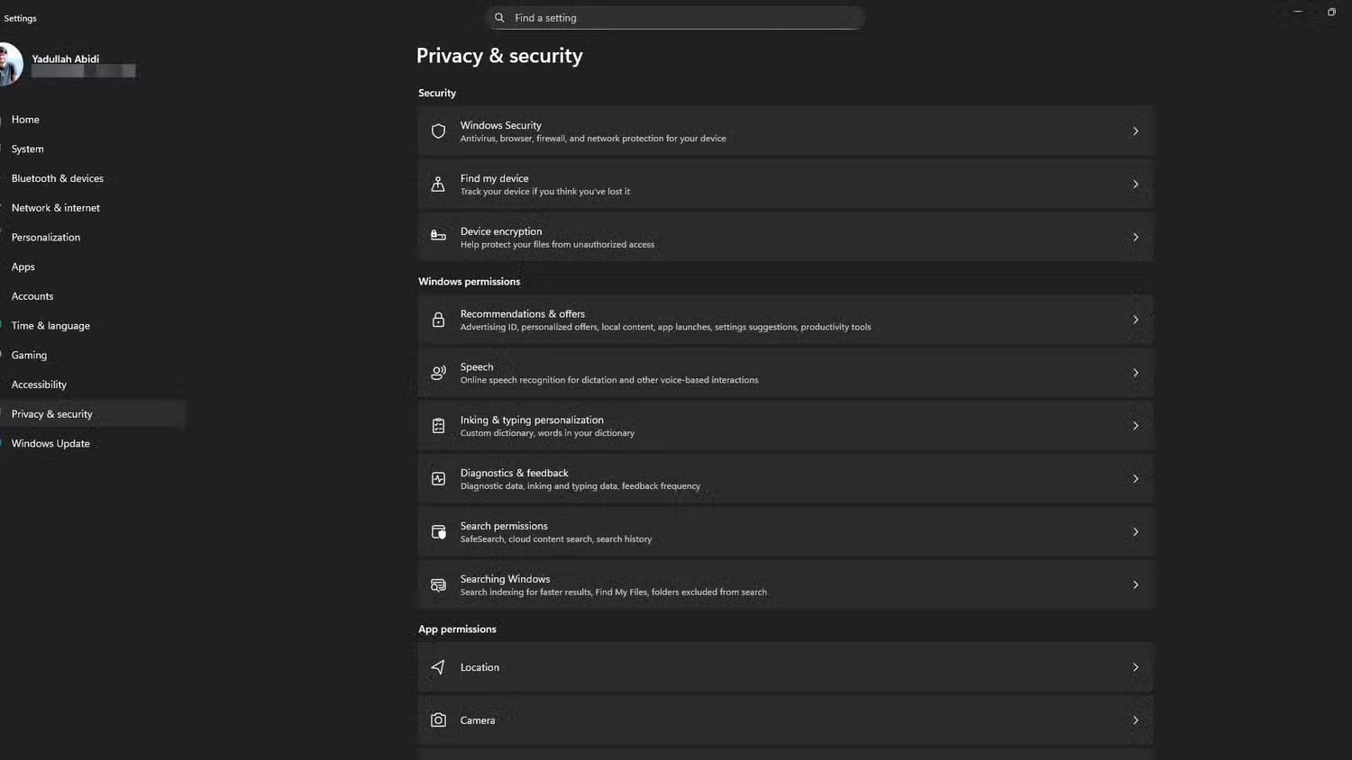
Task: Select Bluetooth & devices in the sidebar
Action: 57,178
